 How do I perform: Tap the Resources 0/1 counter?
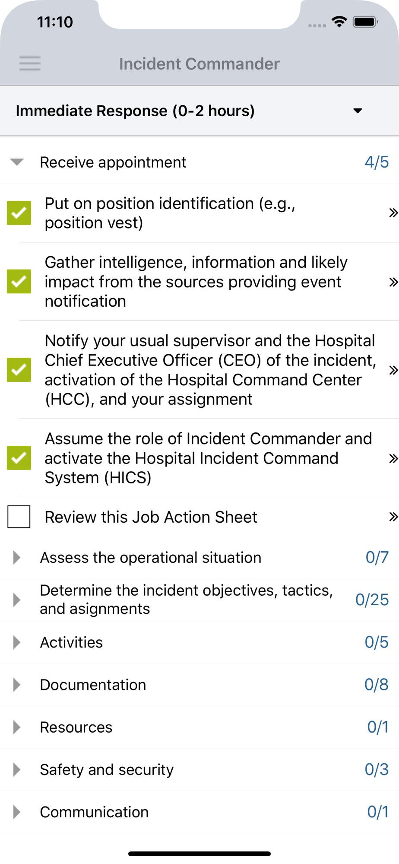pos(378,727)
